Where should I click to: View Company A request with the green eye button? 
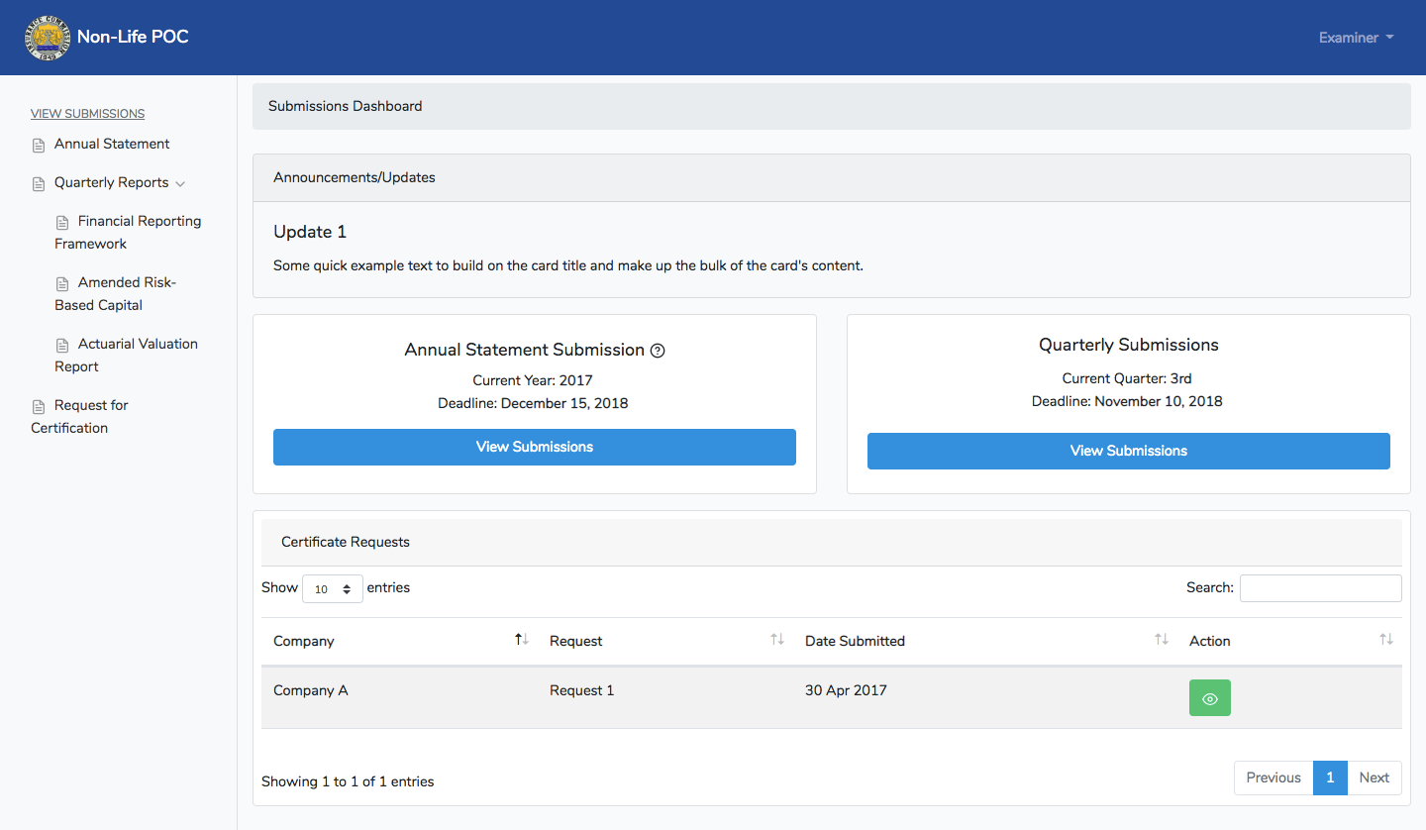(x=1209, y=698)
